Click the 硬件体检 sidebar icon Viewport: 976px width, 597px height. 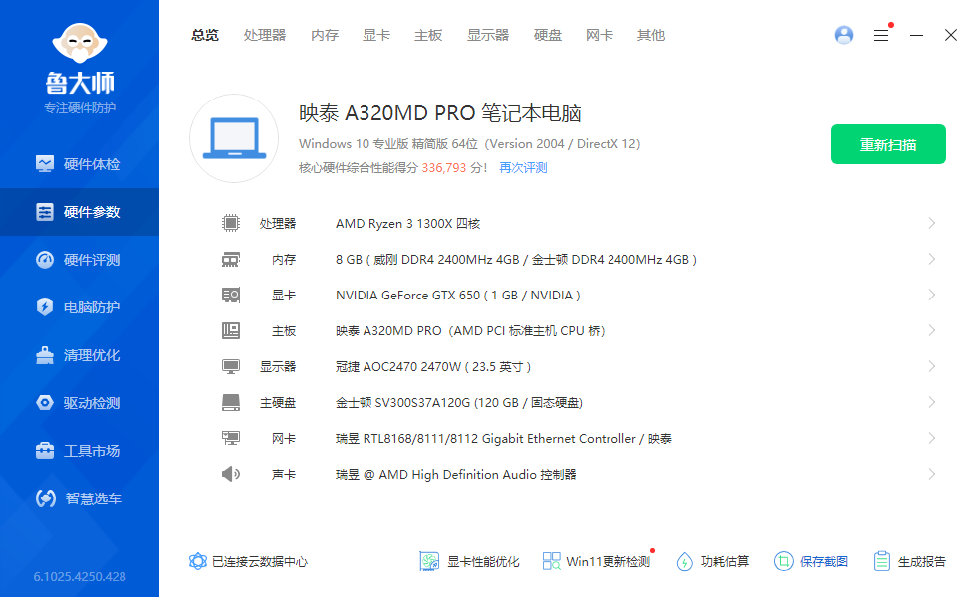coord(45,164)
